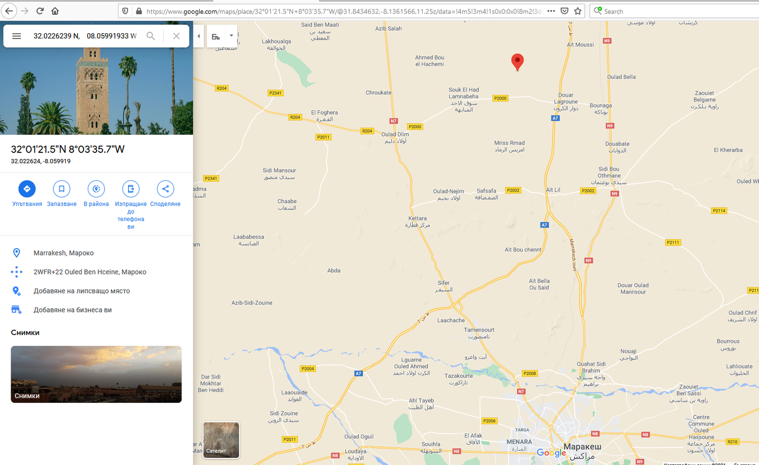The width and height of the screenshot is (759, 465).
Task: Click Chroukate map label
Action: 378,93
